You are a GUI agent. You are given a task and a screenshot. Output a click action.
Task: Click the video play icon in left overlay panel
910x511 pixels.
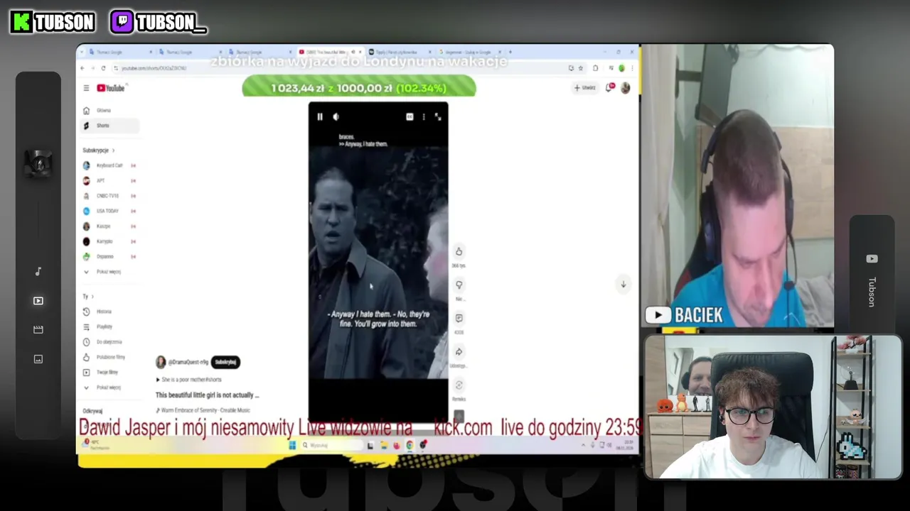38,301
